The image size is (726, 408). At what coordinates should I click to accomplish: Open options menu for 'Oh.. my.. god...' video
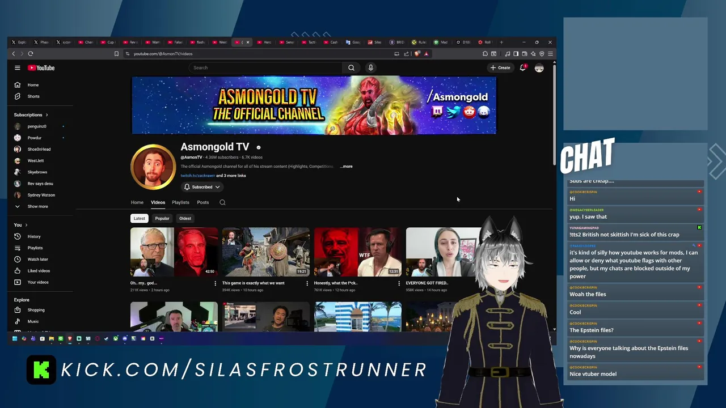point(215,283)
